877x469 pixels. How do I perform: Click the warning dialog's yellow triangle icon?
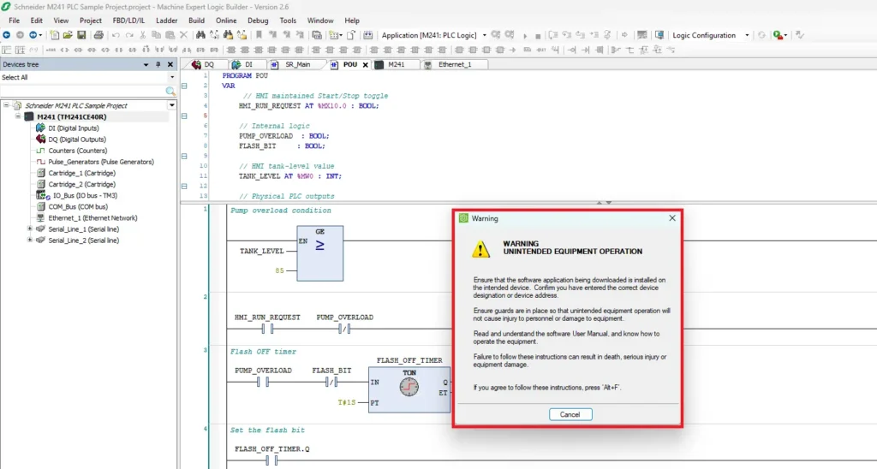pyautogui.click(x=480, y=249)
